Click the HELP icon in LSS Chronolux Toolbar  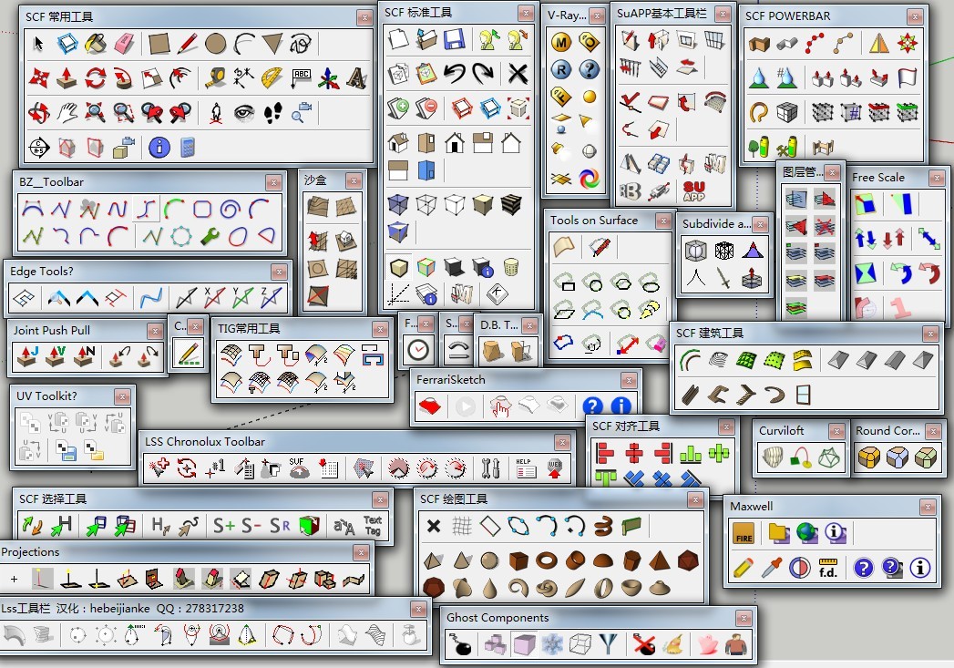pyautogui.click(x=526, y=468)
